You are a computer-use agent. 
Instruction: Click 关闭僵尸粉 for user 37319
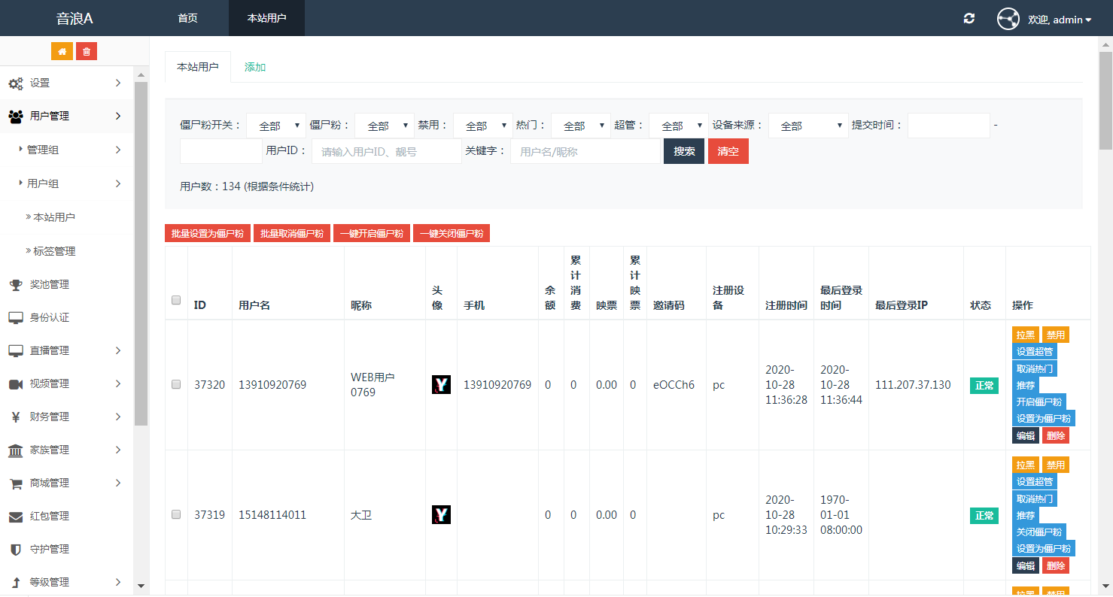(x=1039, y=532)
